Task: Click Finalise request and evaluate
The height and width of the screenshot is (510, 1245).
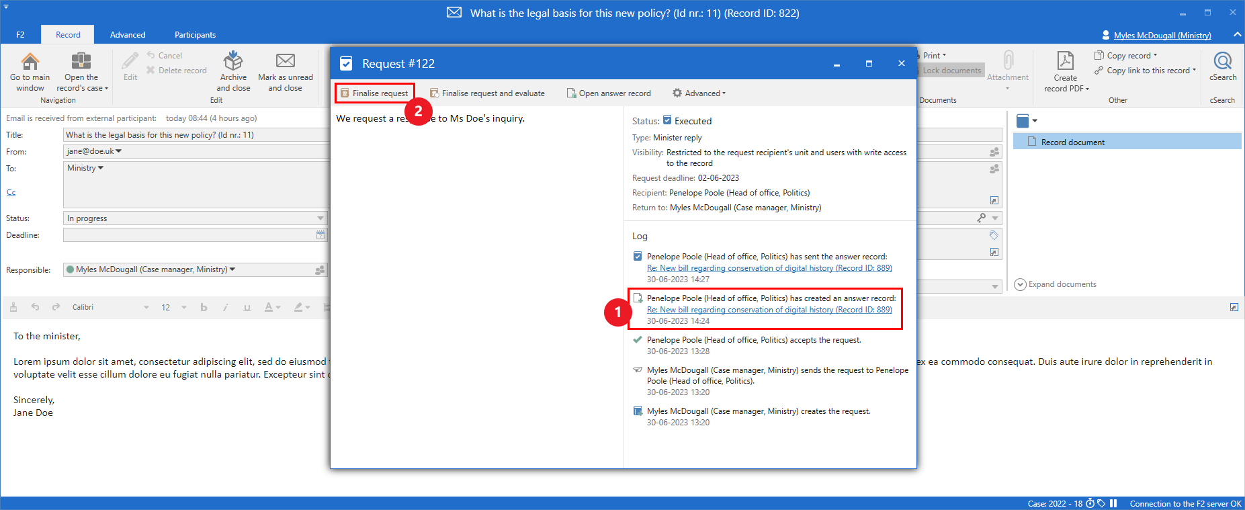Action: (x=487, y=93)
